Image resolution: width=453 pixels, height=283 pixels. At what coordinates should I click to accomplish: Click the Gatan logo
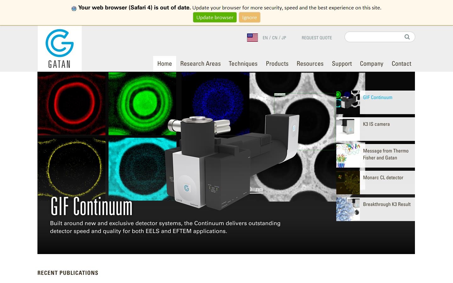pos(59,48)
